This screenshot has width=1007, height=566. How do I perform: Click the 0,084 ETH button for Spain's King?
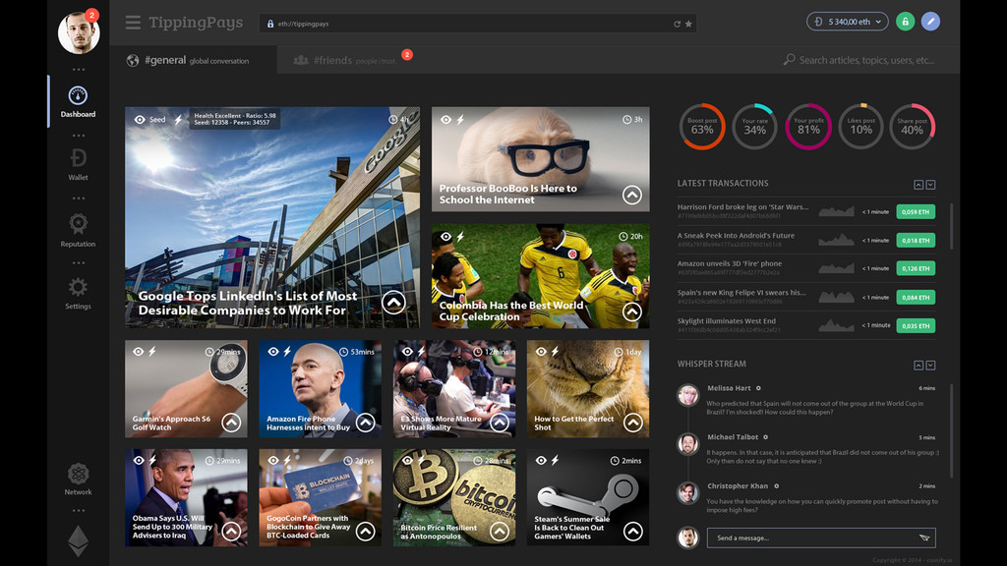pos(916,297)
